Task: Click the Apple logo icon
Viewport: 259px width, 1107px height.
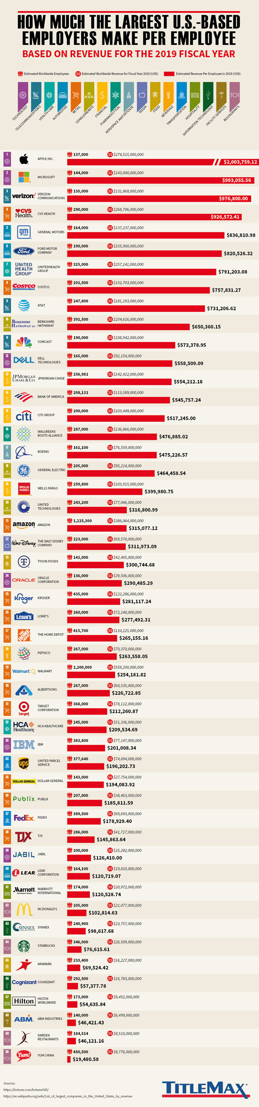Action: tap(24, 160)
